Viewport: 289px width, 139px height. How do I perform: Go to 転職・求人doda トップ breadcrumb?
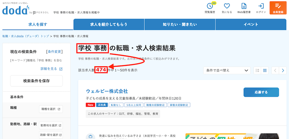[x=26, y=36]
